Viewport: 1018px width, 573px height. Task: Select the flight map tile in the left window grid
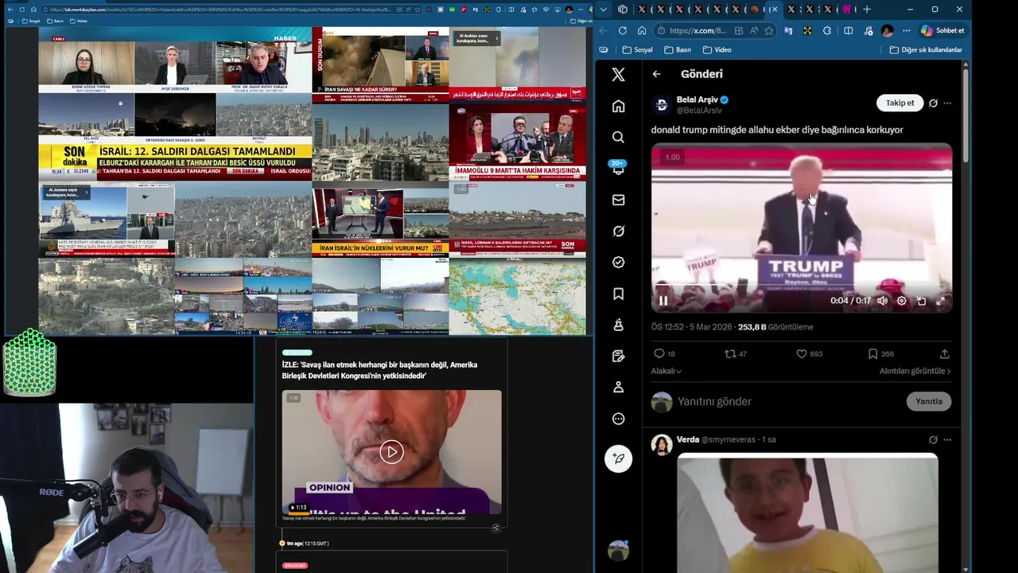click(517, 297)
